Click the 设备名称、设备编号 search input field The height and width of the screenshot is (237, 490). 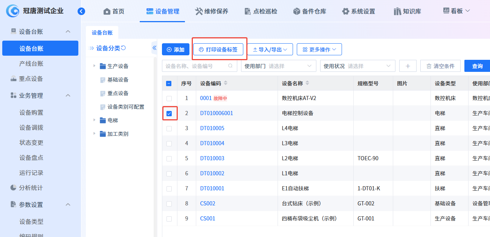point(196,66)
